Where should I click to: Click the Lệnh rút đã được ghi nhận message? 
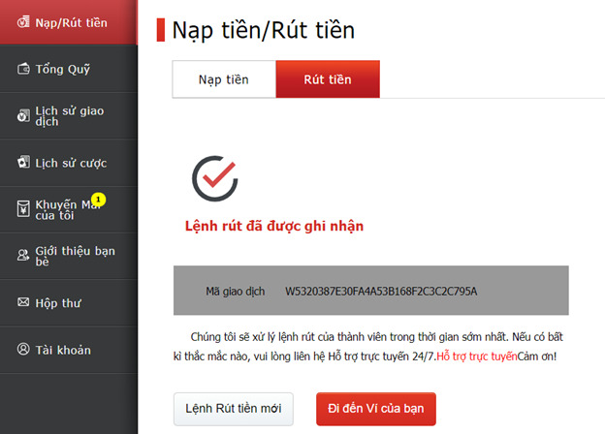click(274, 226)
